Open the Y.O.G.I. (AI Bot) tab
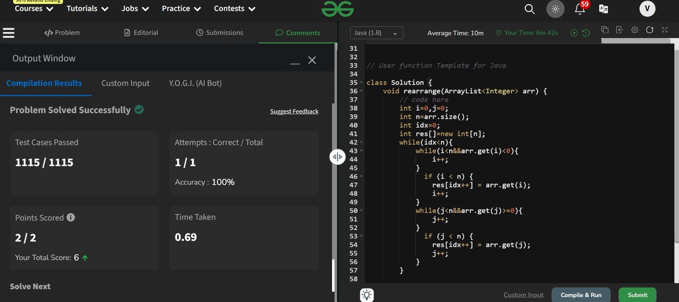The image size is (679, 302). pos(195,83)
